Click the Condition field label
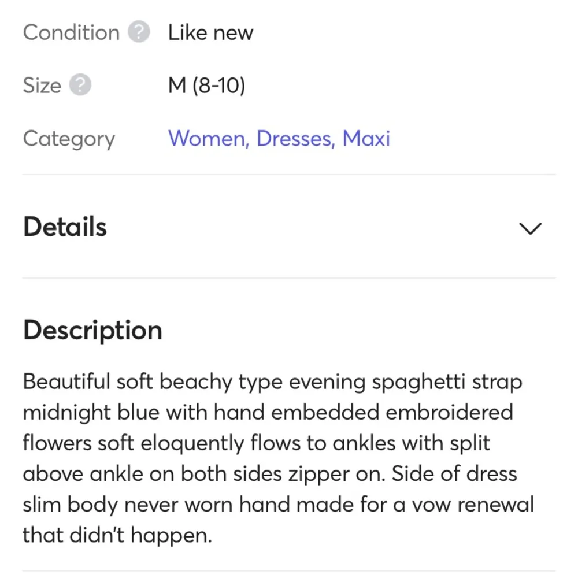 71,32
